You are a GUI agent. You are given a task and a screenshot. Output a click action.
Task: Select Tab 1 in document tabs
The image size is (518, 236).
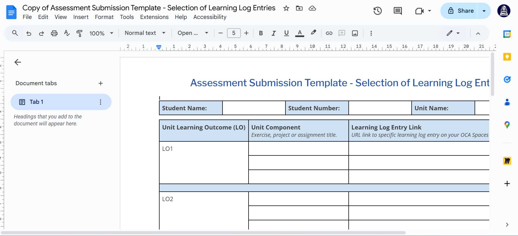(x=61, y=102)
